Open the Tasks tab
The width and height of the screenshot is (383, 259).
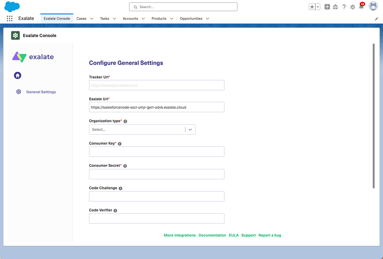point(104,19)
